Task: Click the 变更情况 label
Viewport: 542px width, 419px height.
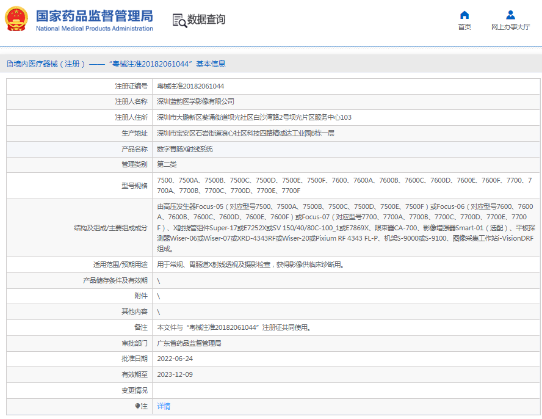Action: (x=134, y=390)
